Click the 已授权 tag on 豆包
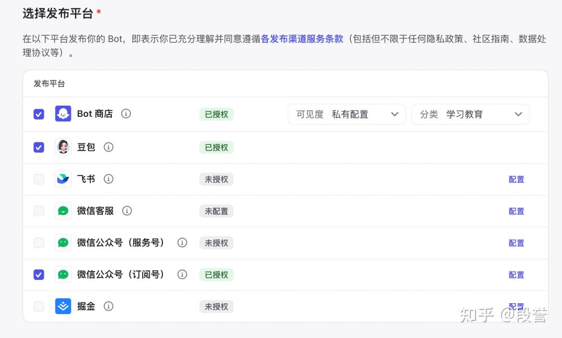 (x=216, y=147)
